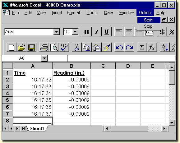Select column B header
This screenshot has height=143, width=180.
tap(72, 66)
